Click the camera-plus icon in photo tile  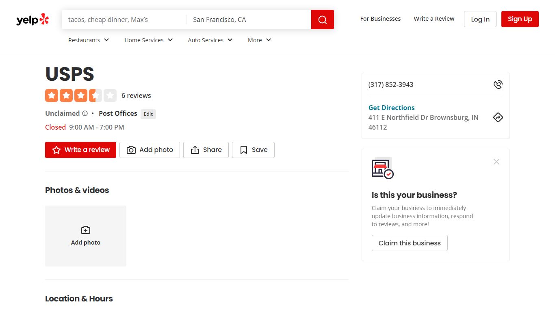[x=86, y=230]
